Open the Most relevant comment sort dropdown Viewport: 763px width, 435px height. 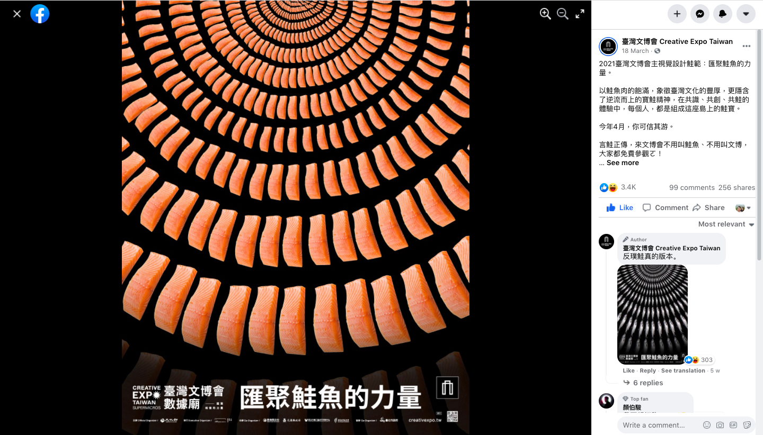pos(726,224)
